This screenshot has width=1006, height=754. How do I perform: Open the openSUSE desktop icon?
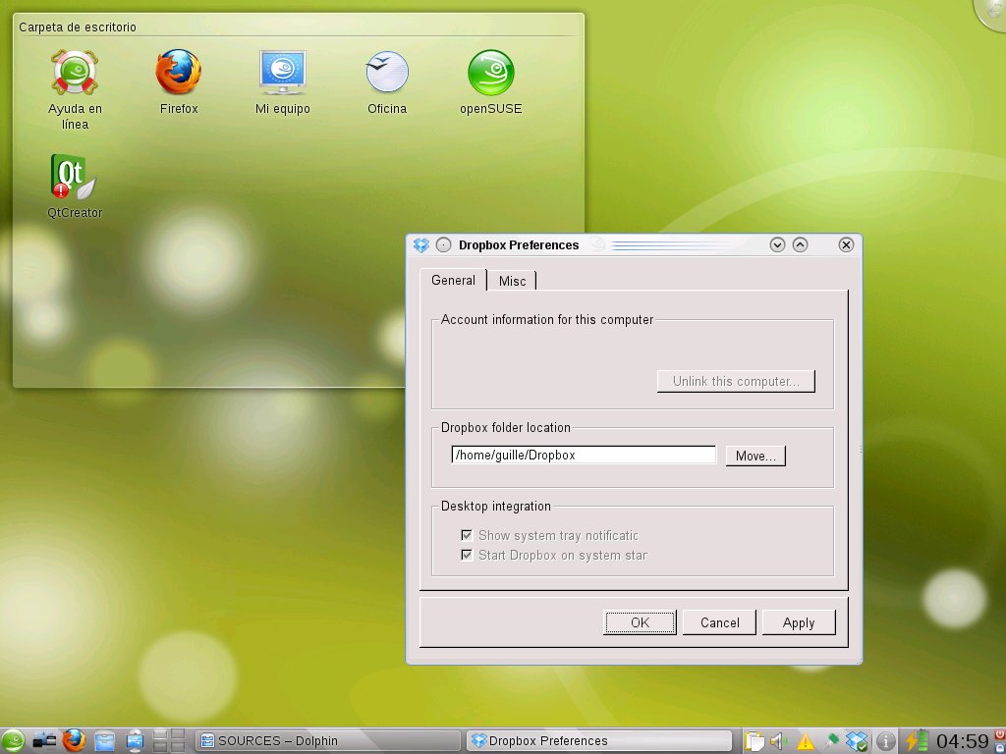click(491, 82)
